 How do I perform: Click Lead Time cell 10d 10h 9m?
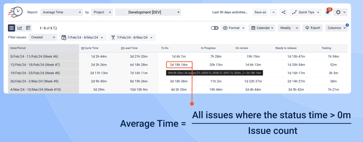[139, 90]
